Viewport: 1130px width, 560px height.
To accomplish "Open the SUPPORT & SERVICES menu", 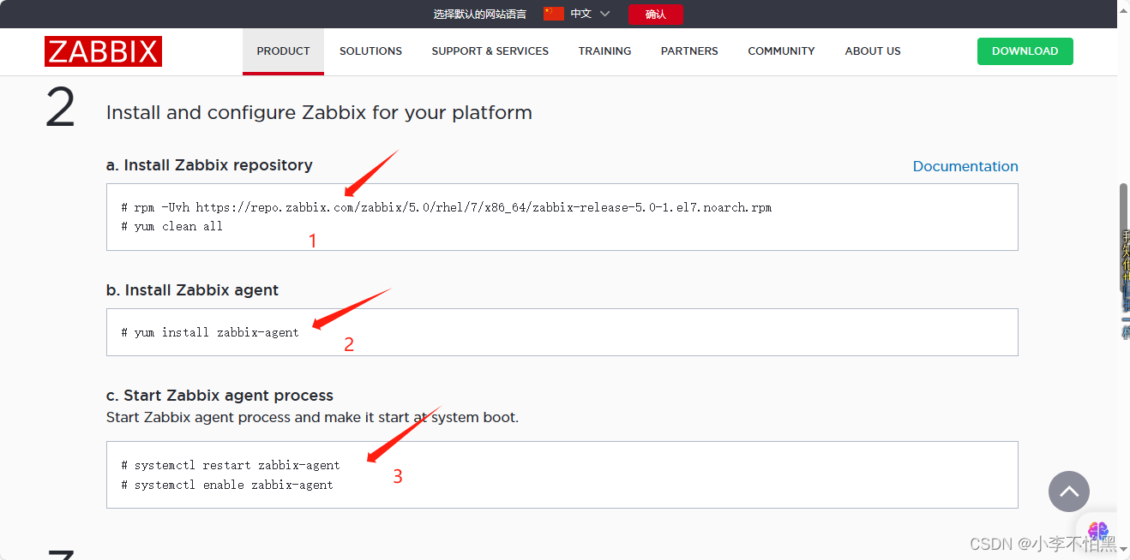I will tap(490, 51).
